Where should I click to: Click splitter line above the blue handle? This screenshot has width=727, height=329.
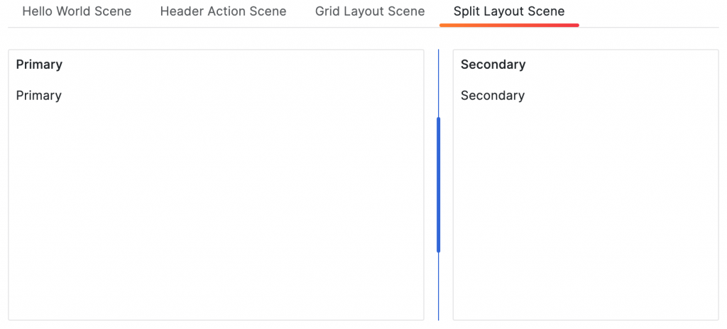pos(439,82)
